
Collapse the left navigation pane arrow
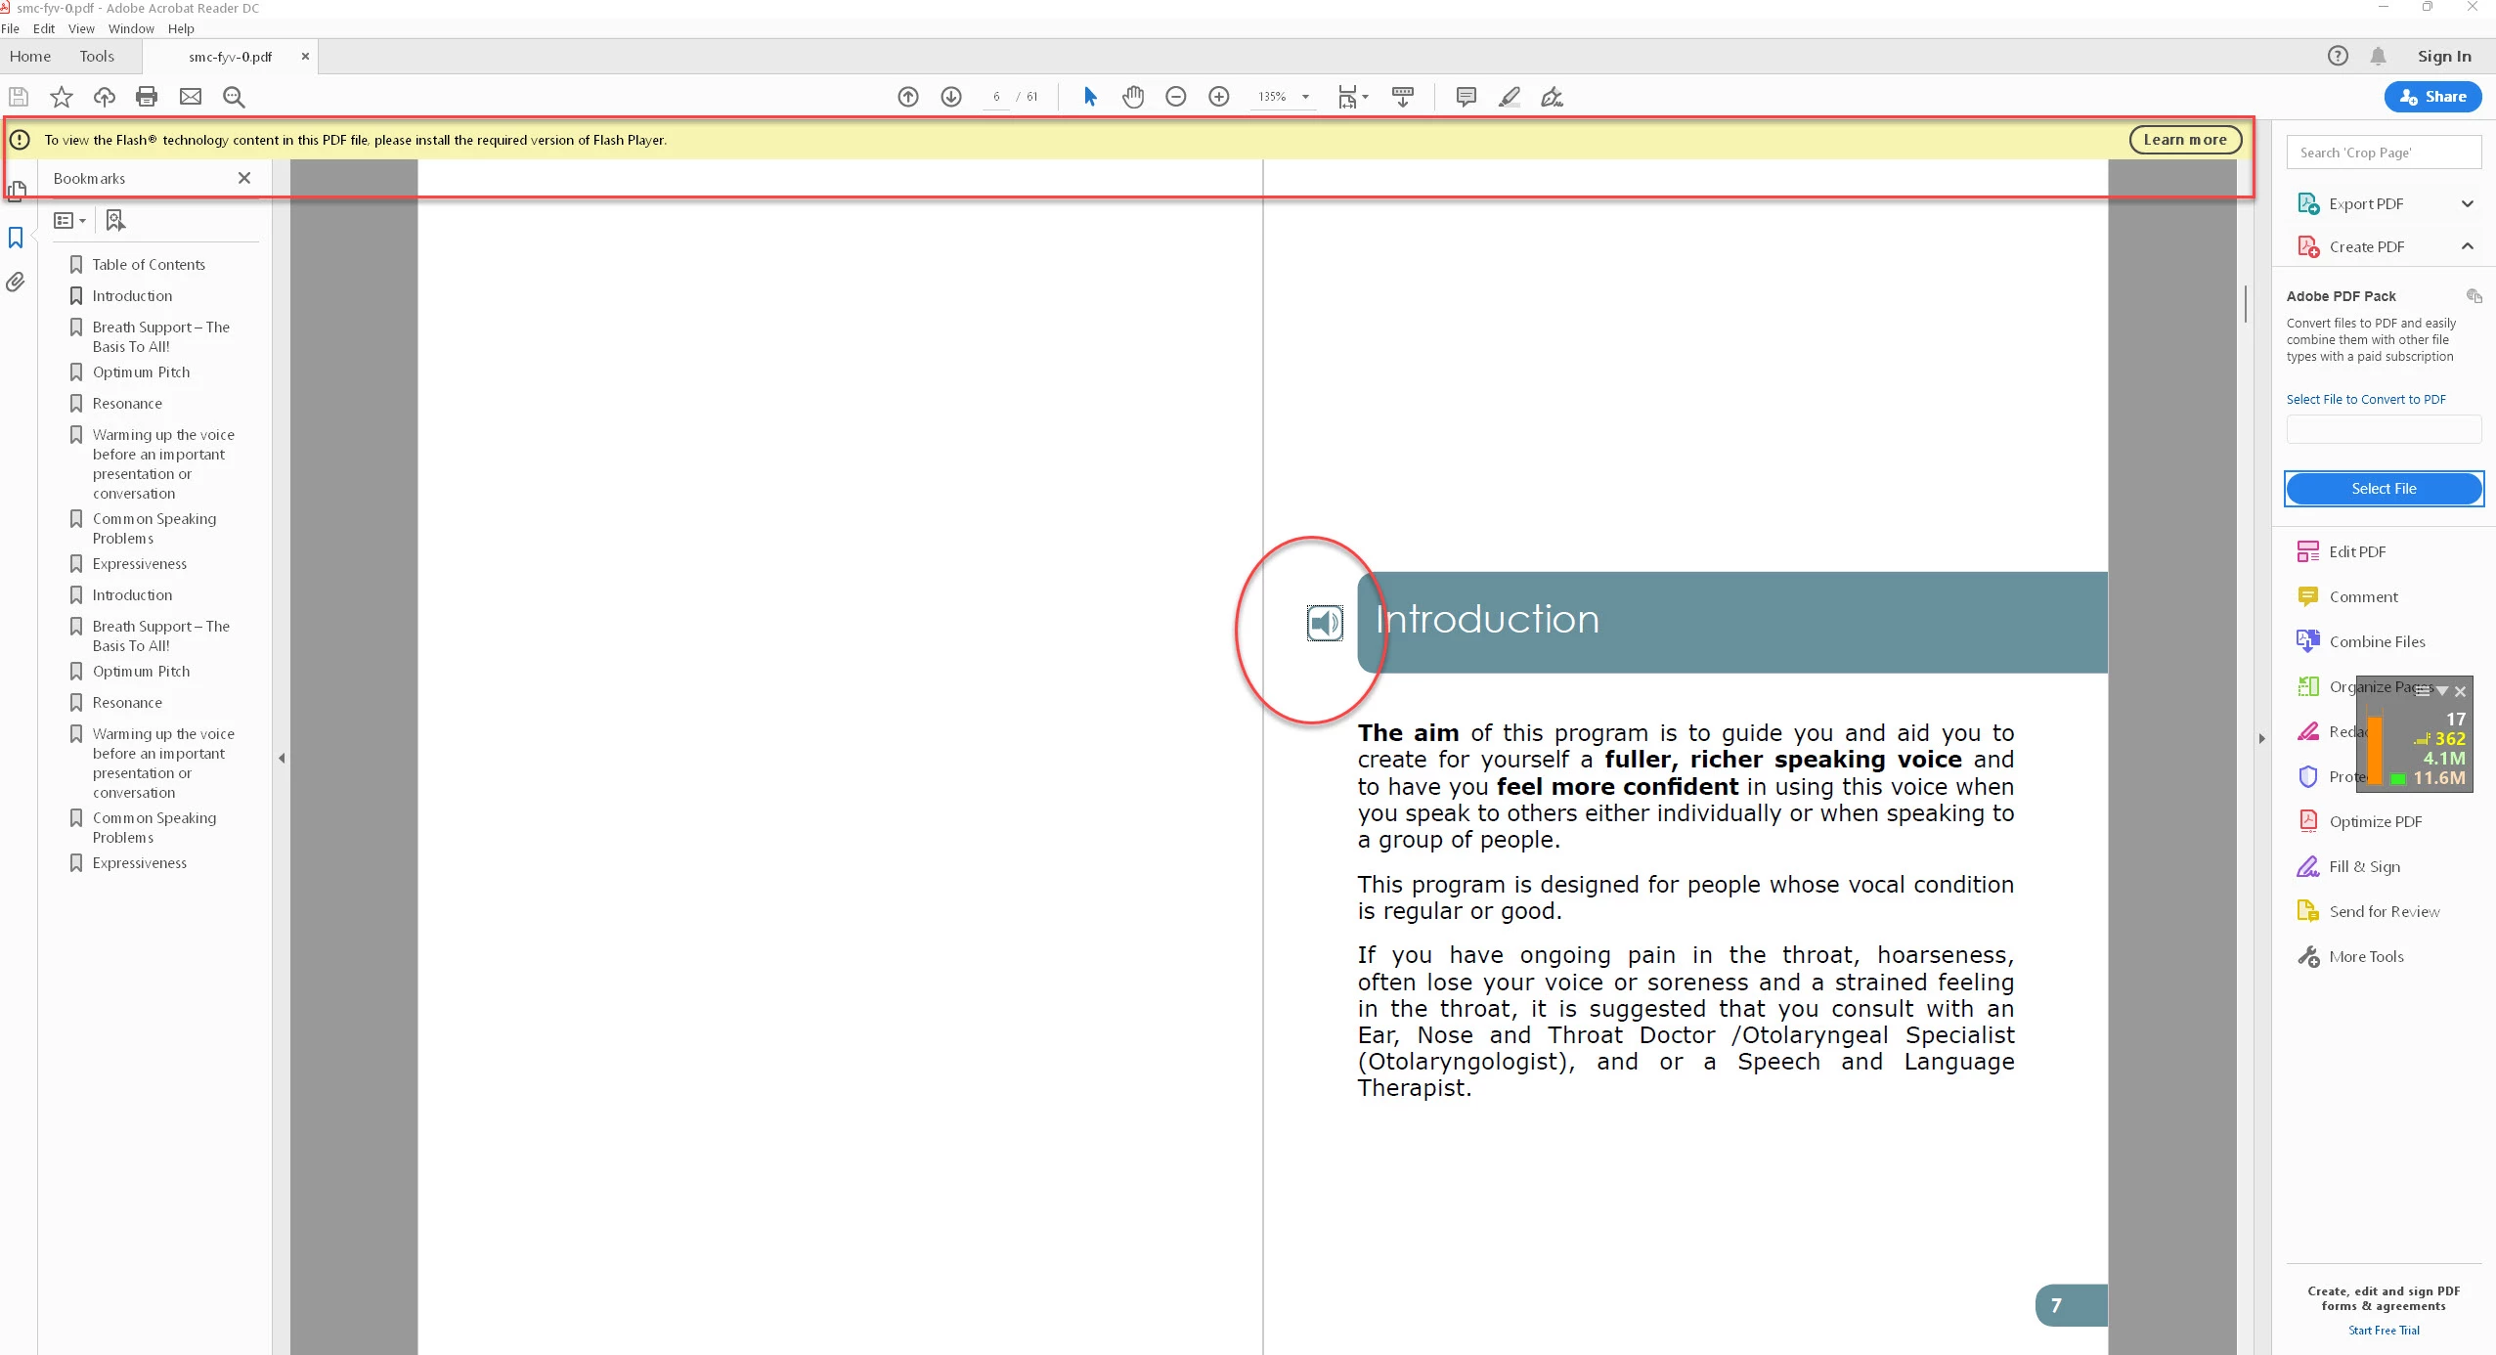[282, 758]
